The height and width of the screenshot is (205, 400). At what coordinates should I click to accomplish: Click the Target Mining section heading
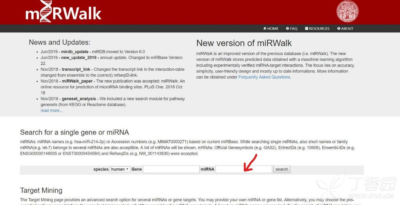(41, 190)
